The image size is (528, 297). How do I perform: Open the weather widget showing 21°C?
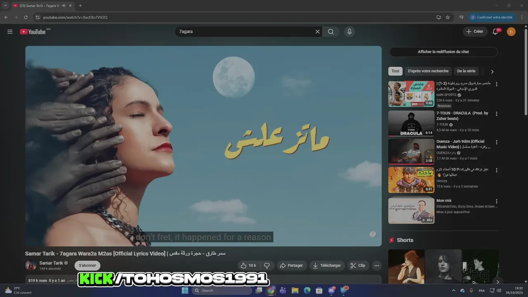[18, 290]
